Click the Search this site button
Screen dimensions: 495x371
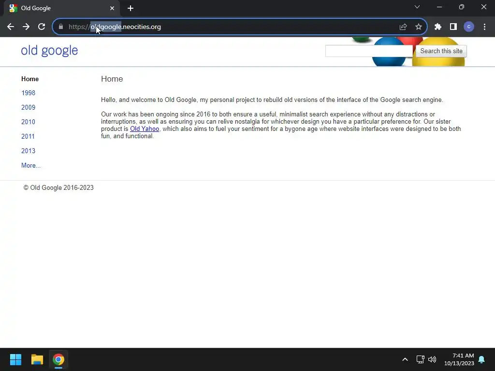[441, 51]
